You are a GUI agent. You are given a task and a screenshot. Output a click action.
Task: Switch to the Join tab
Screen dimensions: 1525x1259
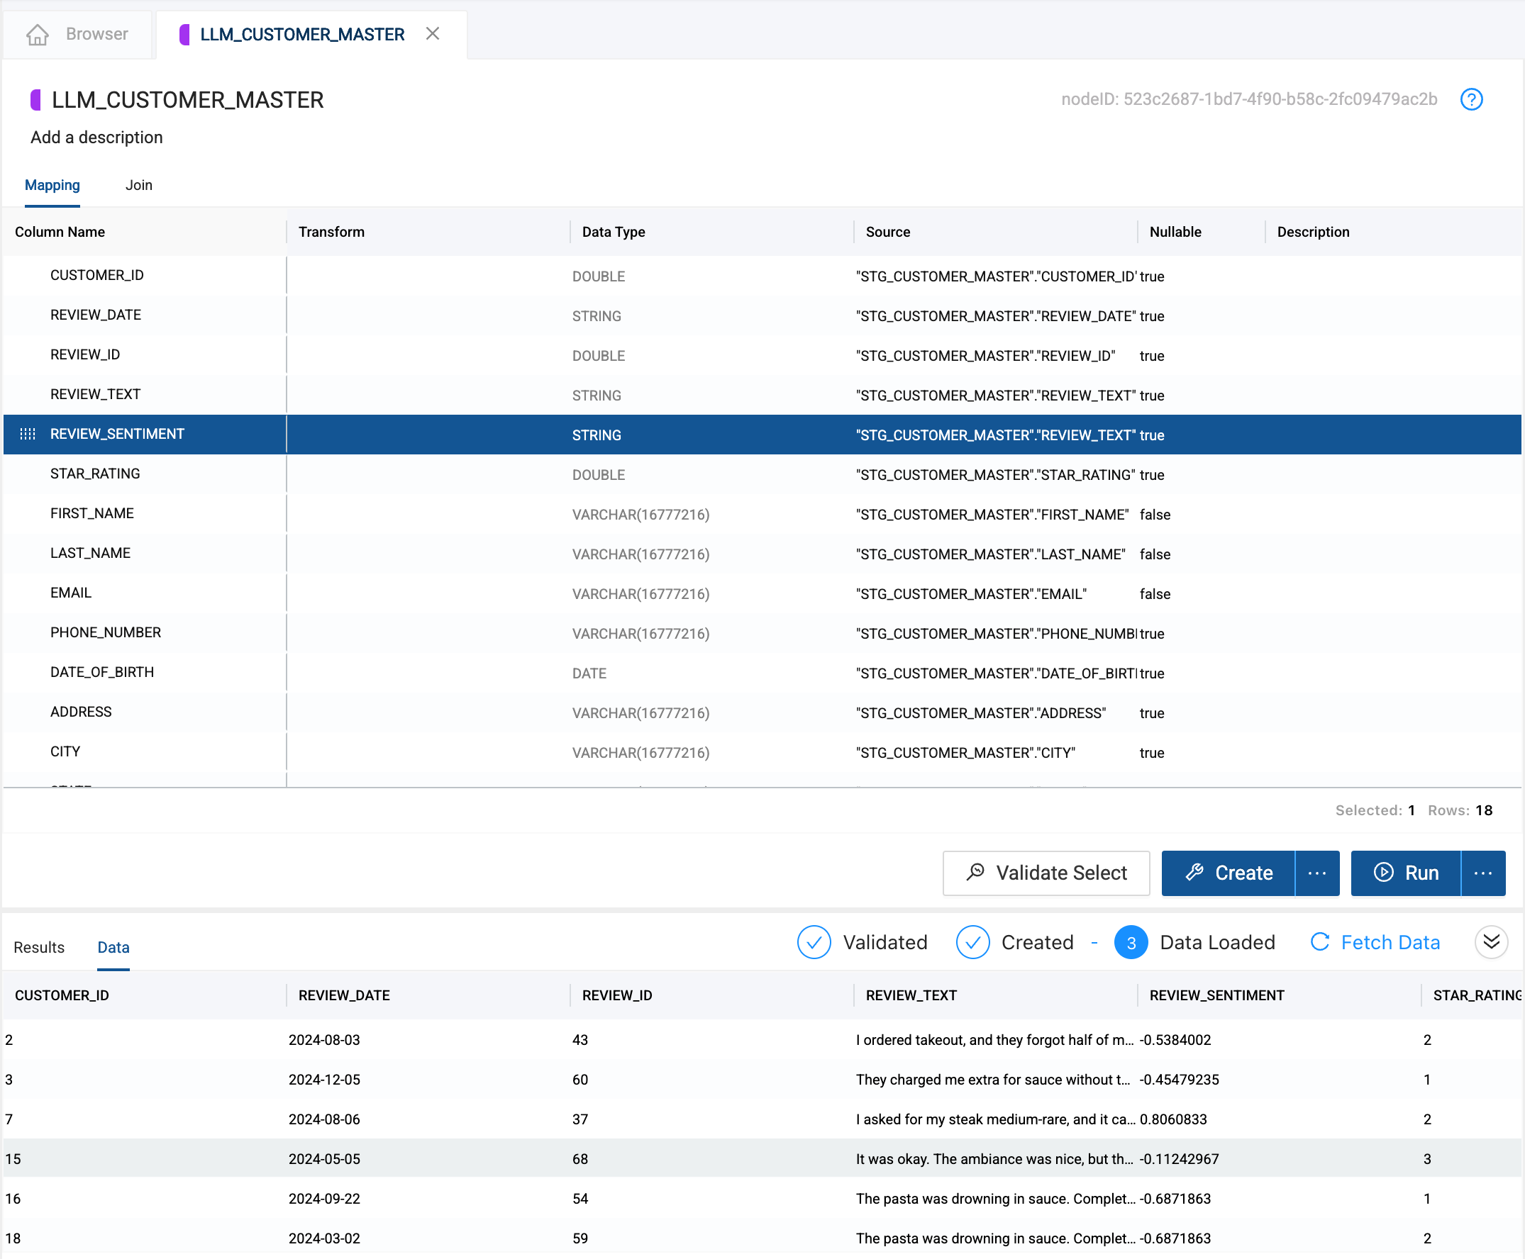(138, 185)
